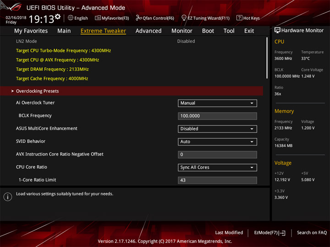
Task: Open the CPU Core Ratio dropdown
Action: 217,167
